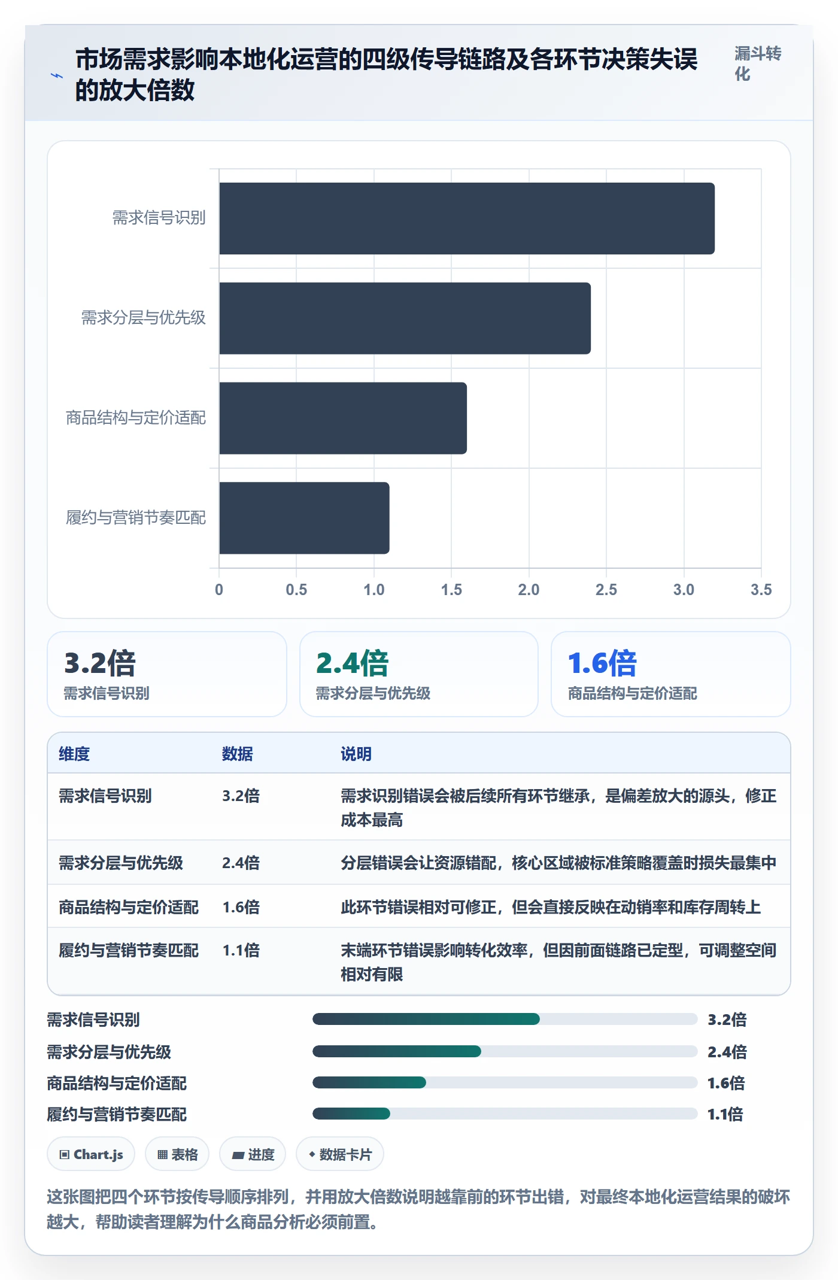Click the 漏斗转化 tag in the header

[x=758, y=64]
